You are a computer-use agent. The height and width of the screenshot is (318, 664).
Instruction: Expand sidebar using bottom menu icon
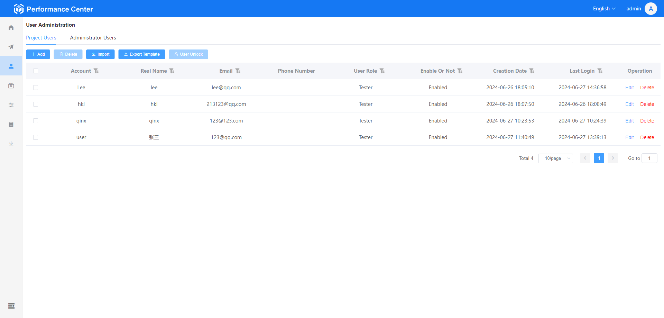11,306
